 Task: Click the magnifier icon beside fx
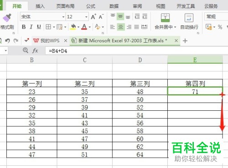[26, 50]
